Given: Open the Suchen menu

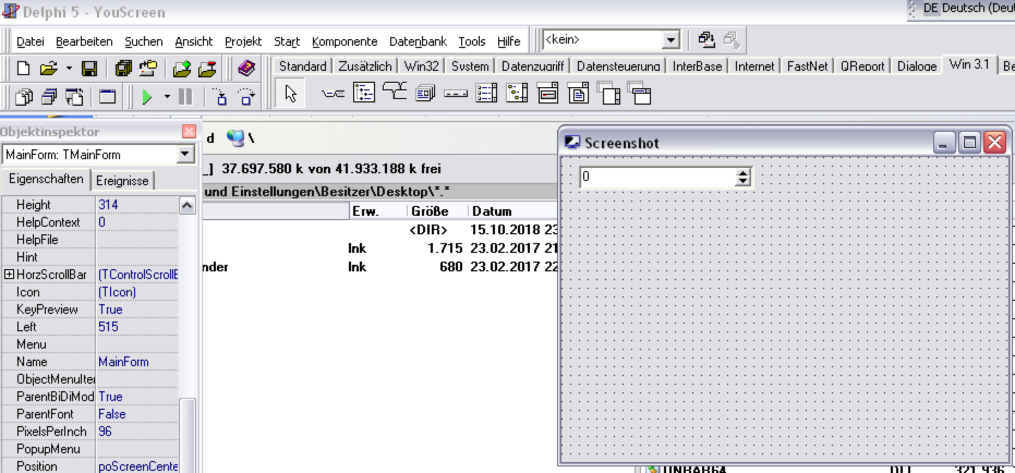Looking at the screenshot, I should pyautogui.click(x=143, y=42).
